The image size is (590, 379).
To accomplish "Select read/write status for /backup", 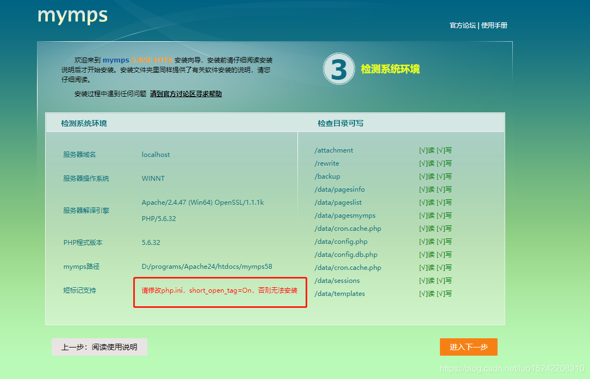I will click(436, 176).
